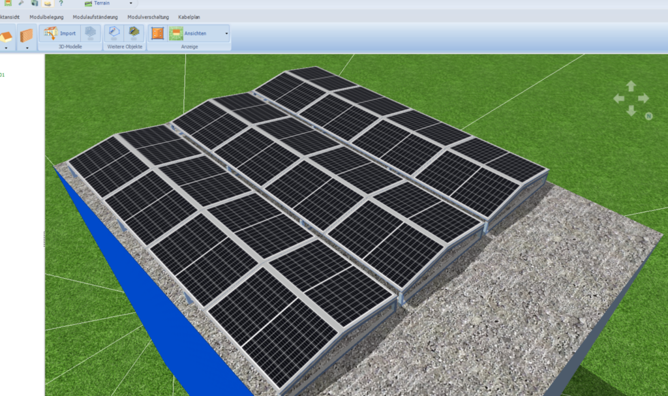The image size is (668, 396).
Task: Click the orange roof surface display icon
Action: coord(157,33)
